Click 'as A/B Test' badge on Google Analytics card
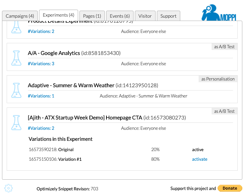 tap(224, 47)
